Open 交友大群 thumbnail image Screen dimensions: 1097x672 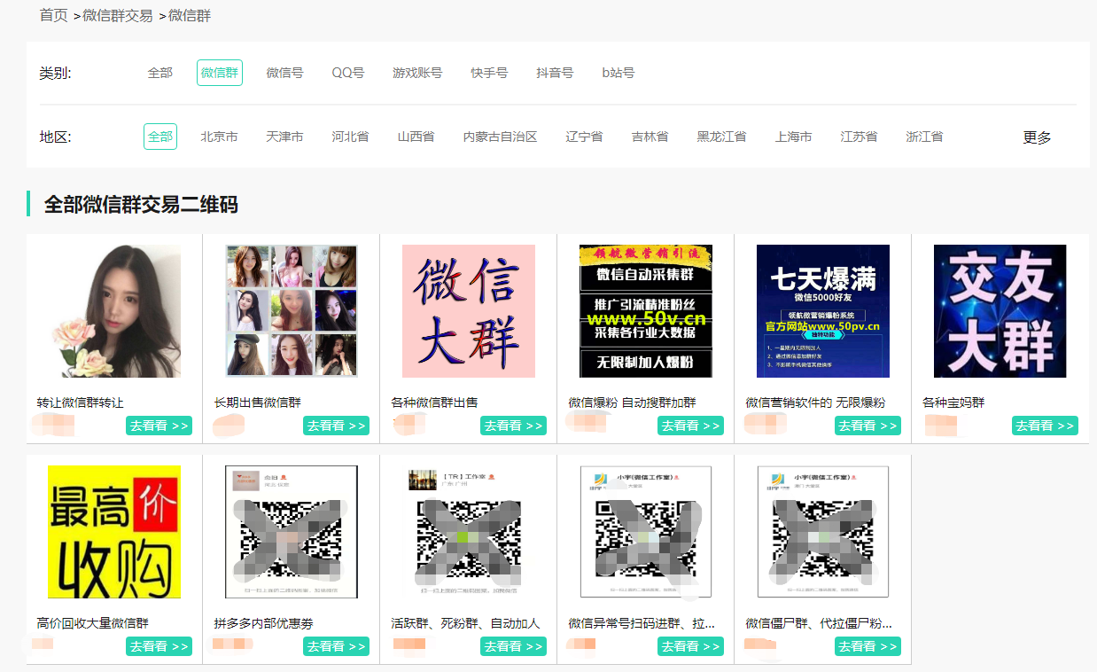tap(1000, 311)
